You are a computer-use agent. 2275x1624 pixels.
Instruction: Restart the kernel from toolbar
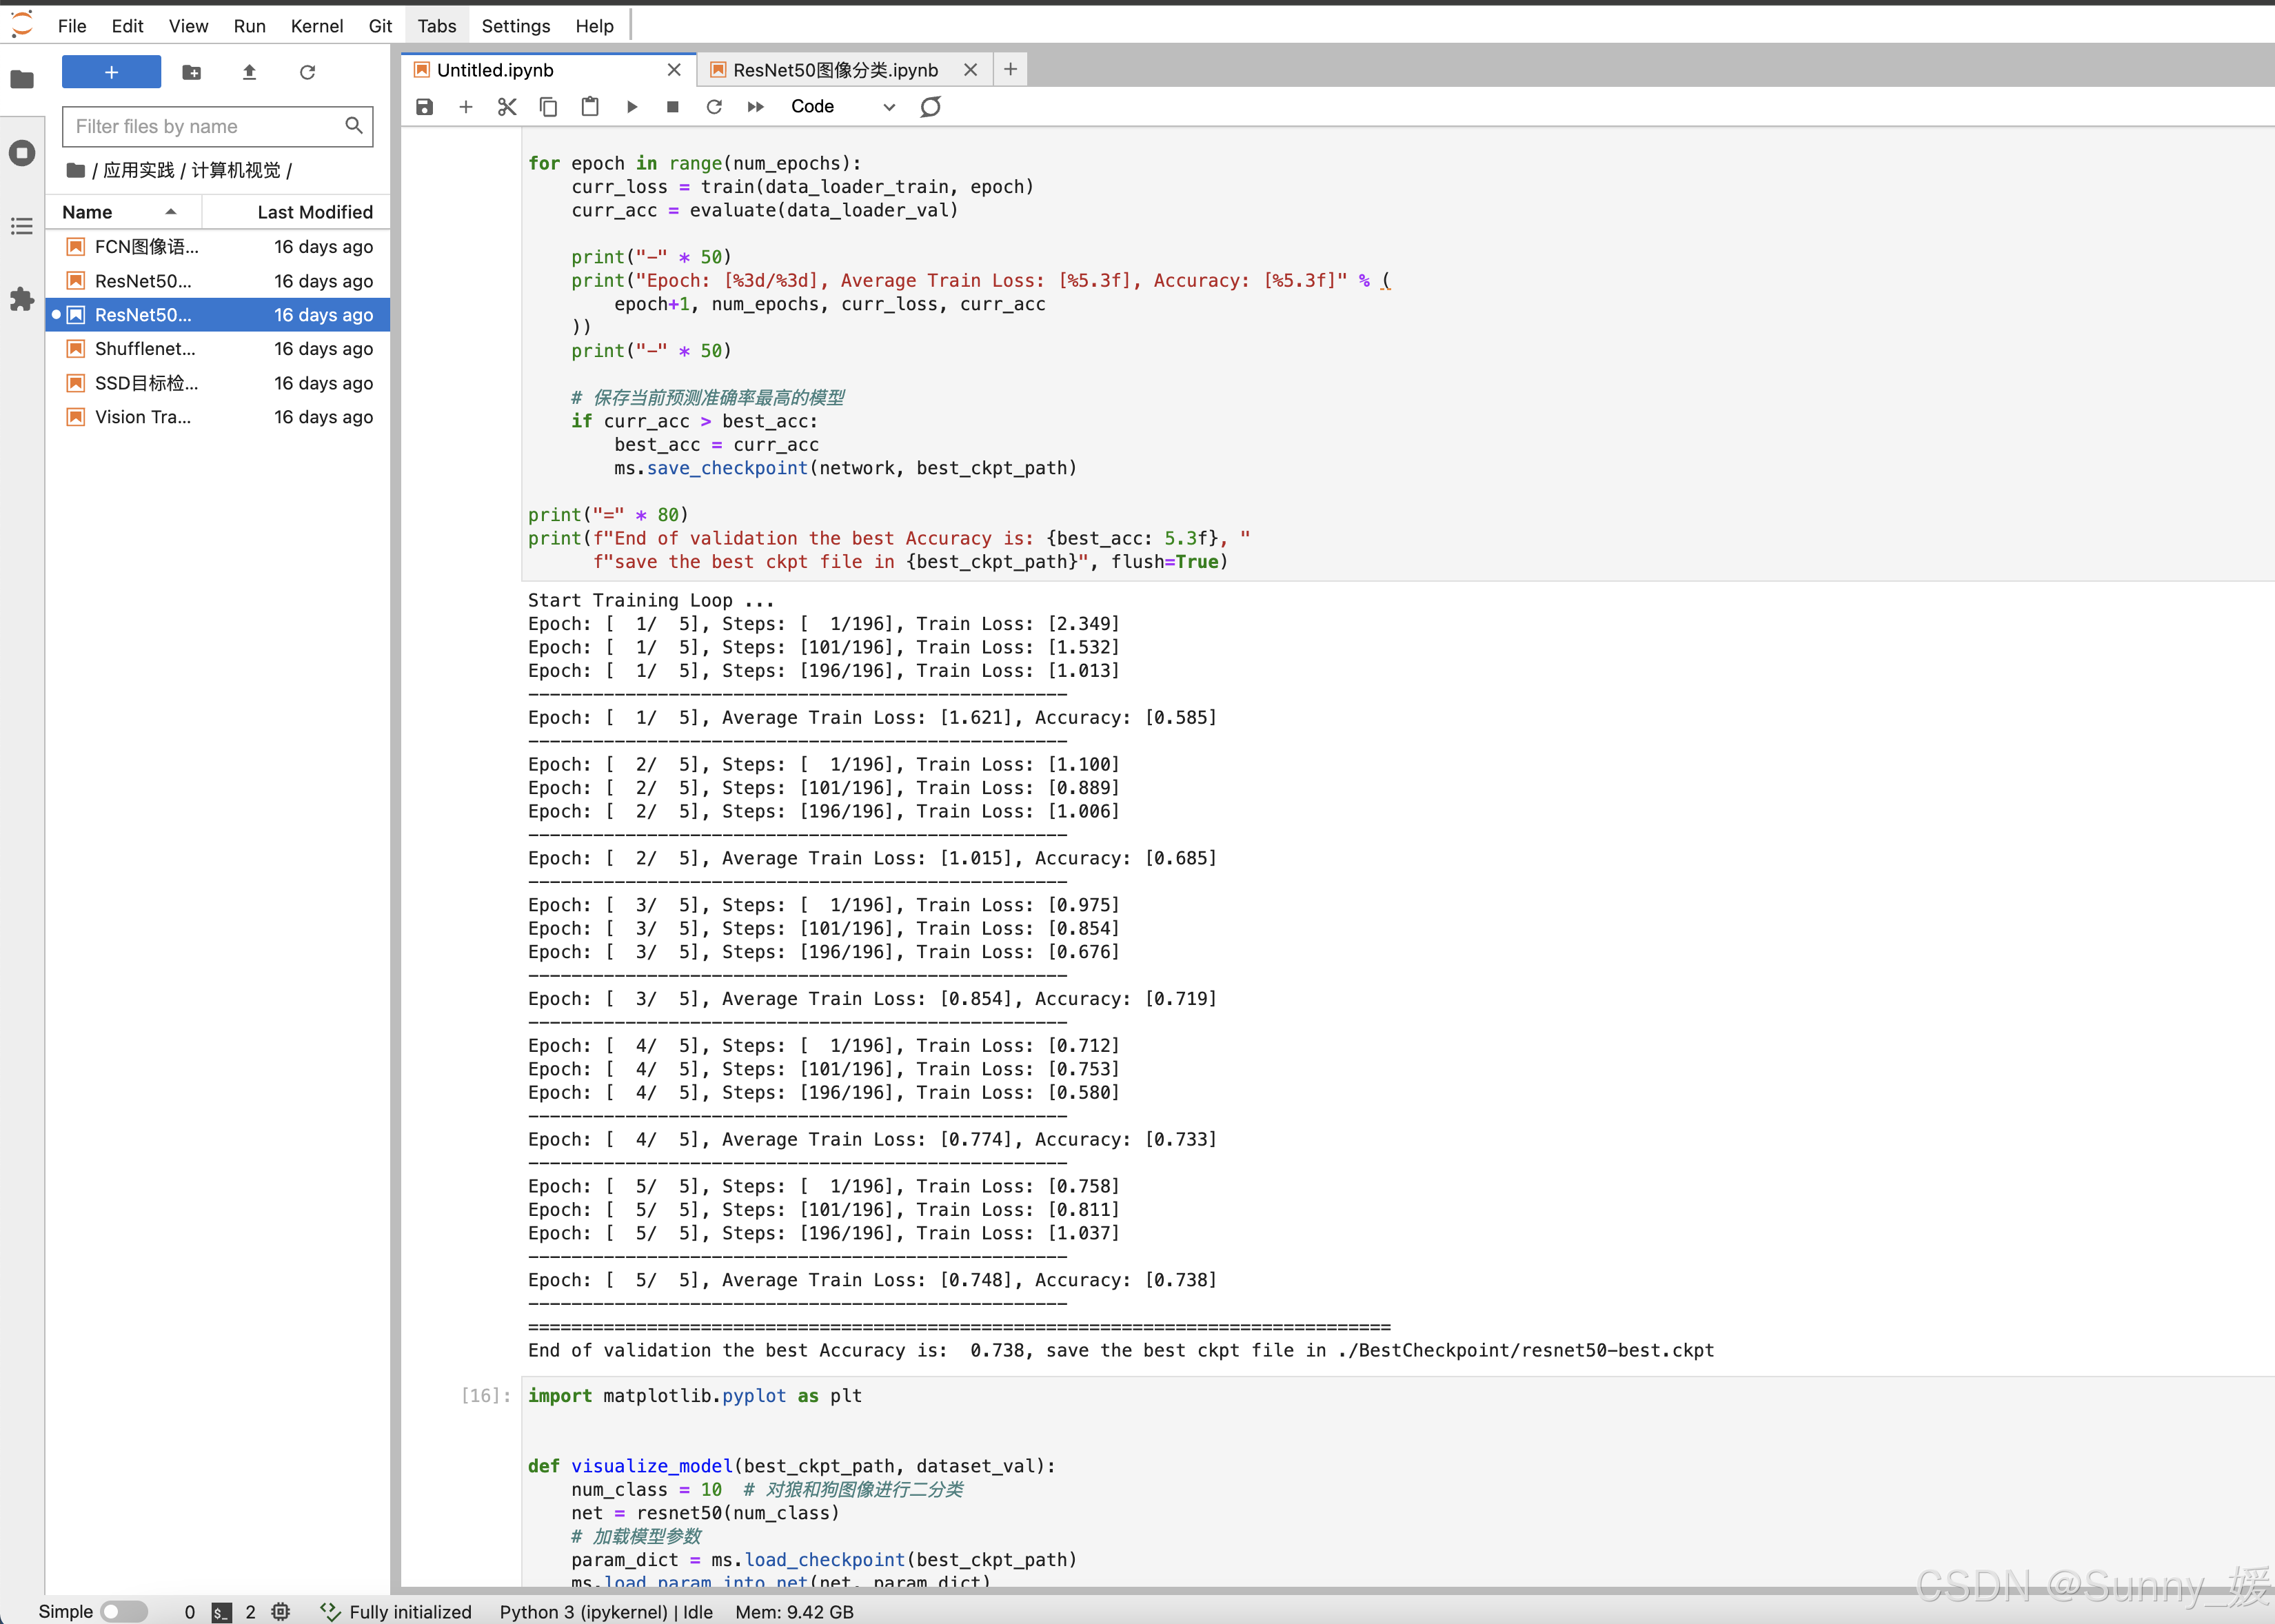point(714,107)
